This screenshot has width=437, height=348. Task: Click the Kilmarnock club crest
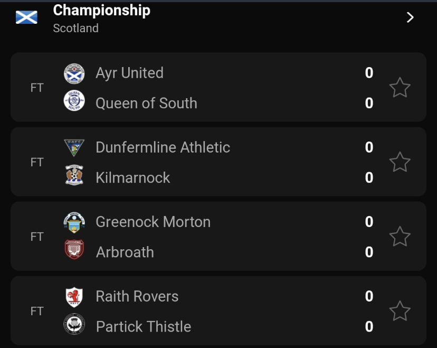coord(74,175)
